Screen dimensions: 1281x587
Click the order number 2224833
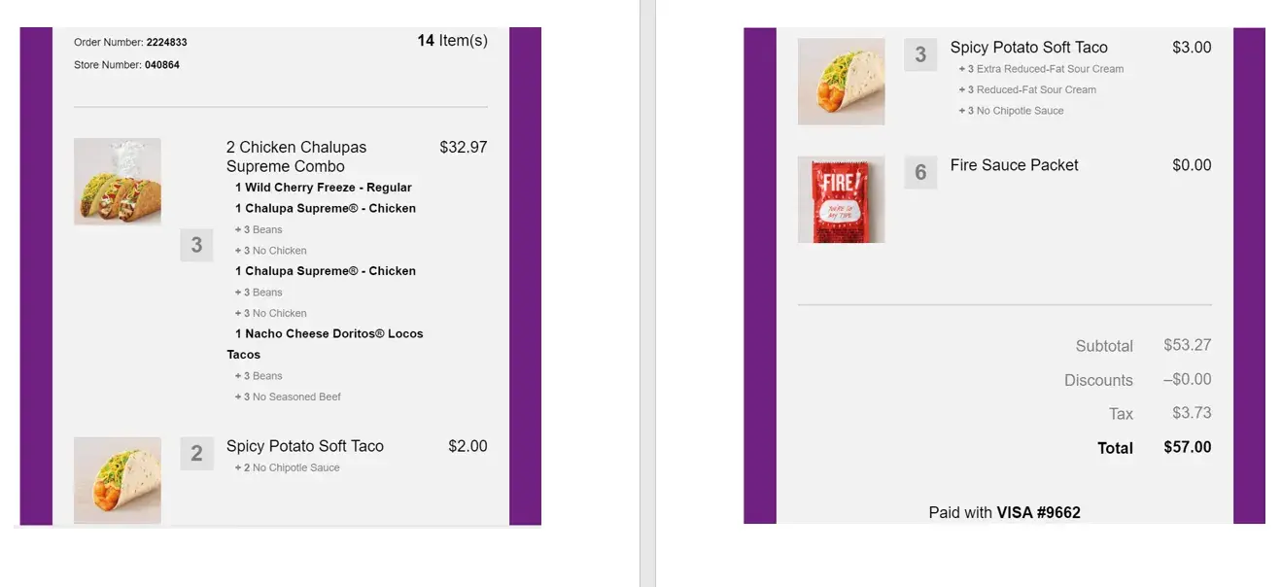[x=166, y=43]
